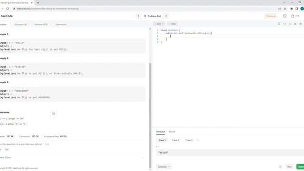Switch to the Solutions tab

(x=41, y=24)
